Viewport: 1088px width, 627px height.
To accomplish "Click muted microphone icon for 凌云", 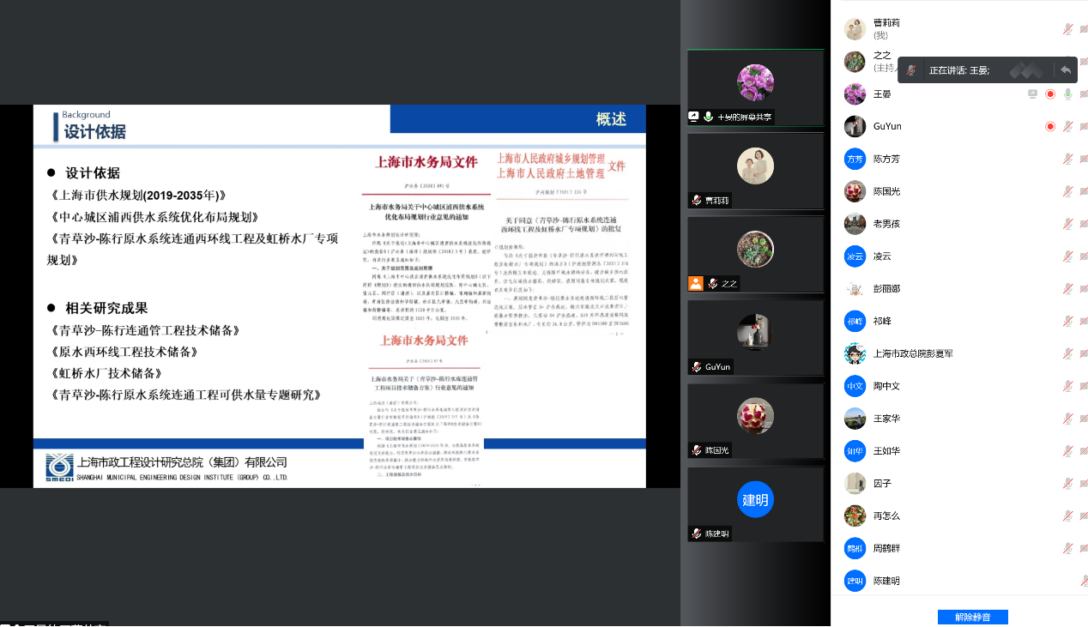I will [1067, 256].
